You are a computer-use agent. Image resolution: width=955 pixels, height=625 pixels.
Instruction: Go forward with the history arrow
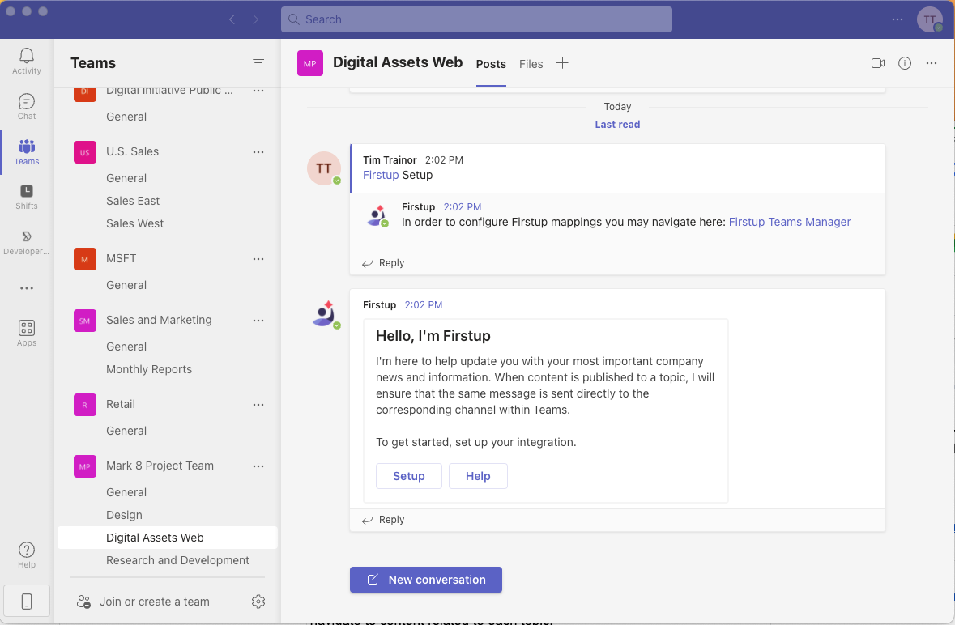click(x=256, y=19)
